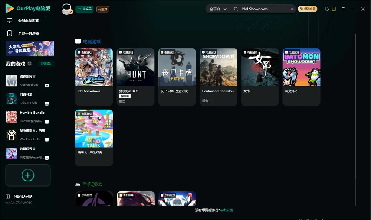
Task: Open the yellow mini-mode window icon
Action: pyautogui.click(x=334, y=9)
